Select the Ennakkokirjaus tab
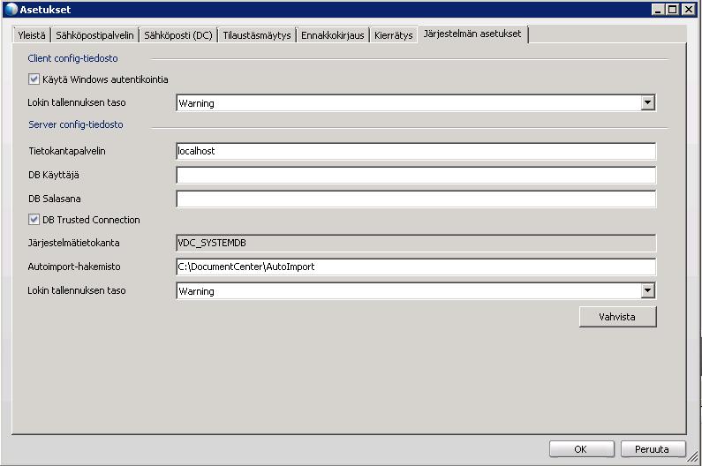 click(x=333, y=35)
